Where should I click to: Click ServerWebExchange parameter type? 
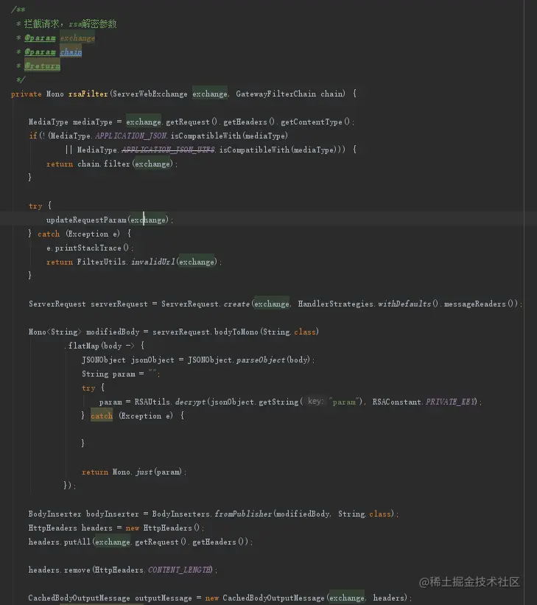(x=150, y=94)
